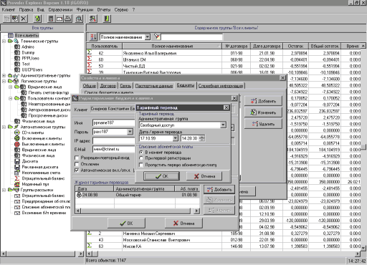Image resolution: width=367 pixels, height=265 pixels.
Task: Open the Полное наименование combo box
Action: pos(148,37)
